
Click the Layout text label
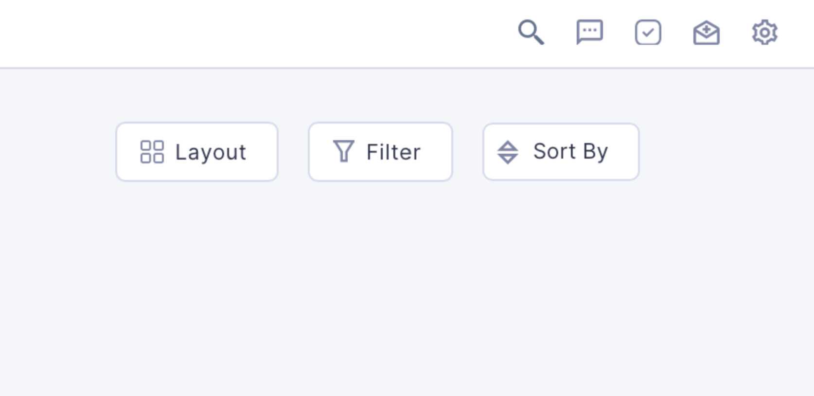(211, 152)
